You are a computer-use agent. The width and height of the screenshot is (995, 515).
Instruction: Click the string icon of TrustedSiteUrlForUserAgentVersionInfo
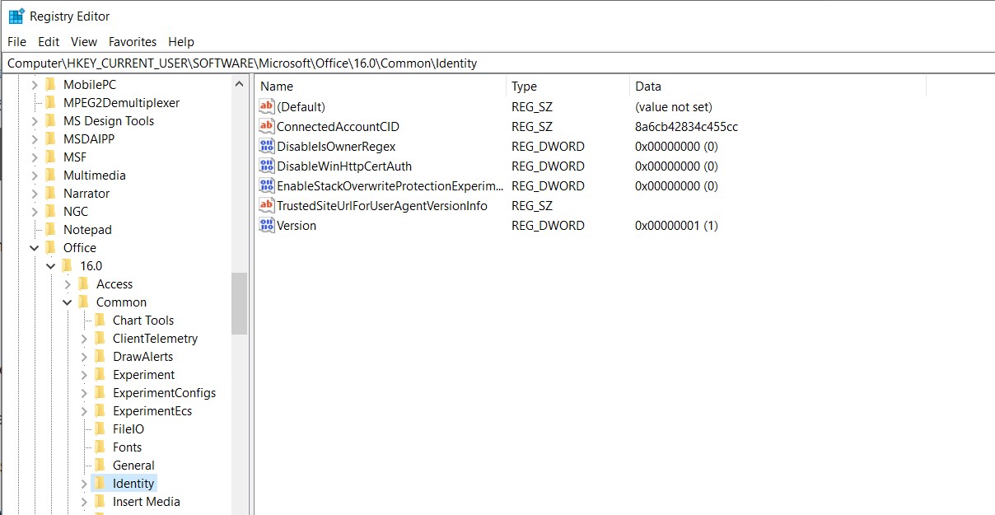coord(266,205)
